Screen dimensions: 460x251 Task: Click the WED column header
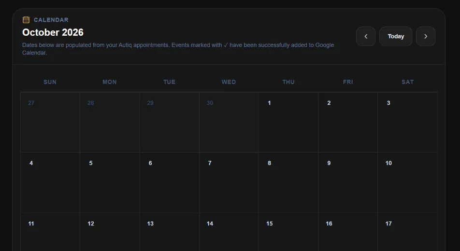point(229,82)
